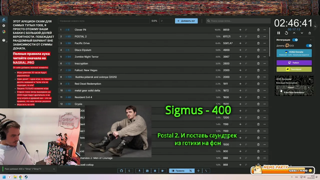
Task: Click the download icon in bottom toolbar
Action: point(139,171)
